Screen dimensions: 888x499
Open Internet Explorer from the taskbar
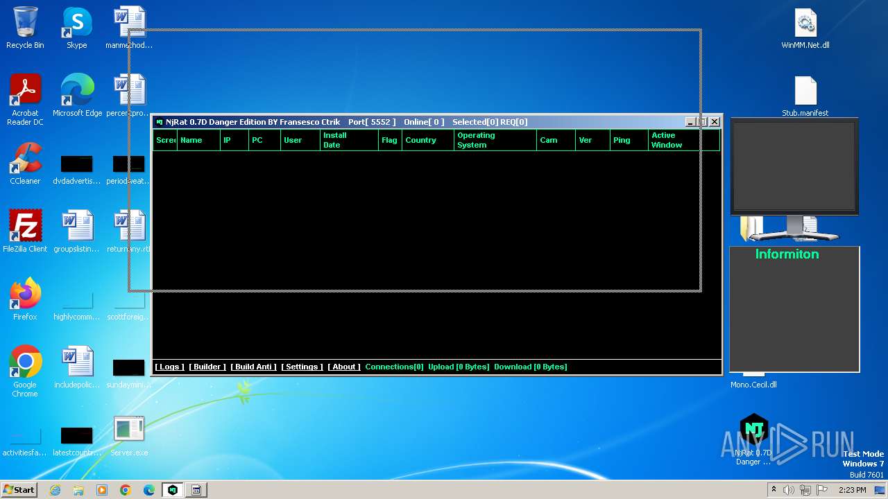(x=55, y=490)
